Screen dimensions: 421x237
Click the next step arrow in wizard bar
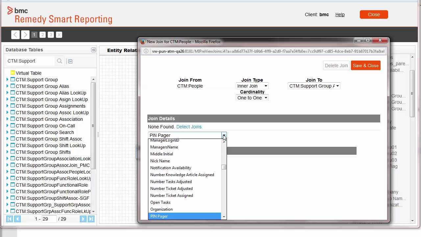[x=25, y=35]
